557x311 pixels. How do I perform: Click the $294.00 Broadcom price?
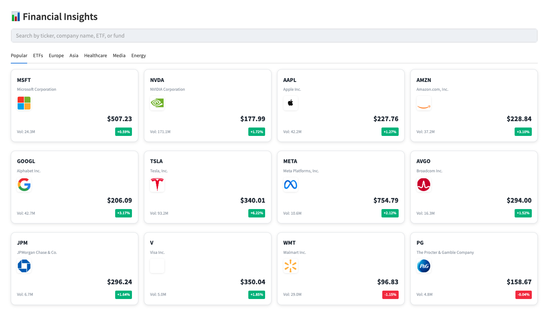click(519, 200)
